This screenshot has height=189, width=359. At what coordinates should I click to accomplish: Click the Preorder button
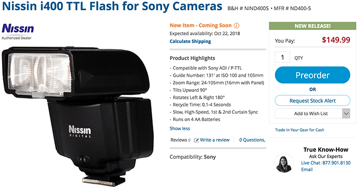point(312,75)
